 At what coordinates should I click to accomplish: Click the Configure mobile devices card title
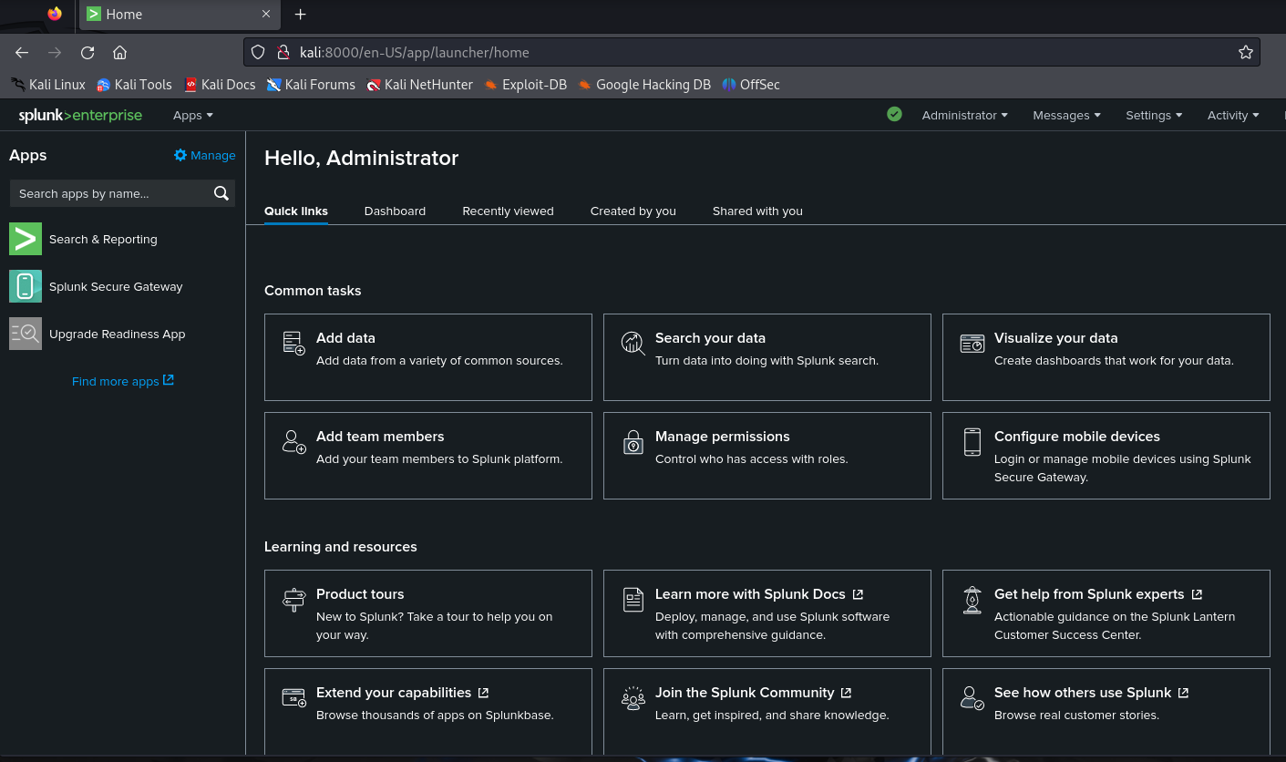[1077, 437]
